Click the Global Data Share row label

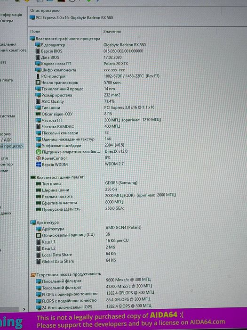(58, 261)
